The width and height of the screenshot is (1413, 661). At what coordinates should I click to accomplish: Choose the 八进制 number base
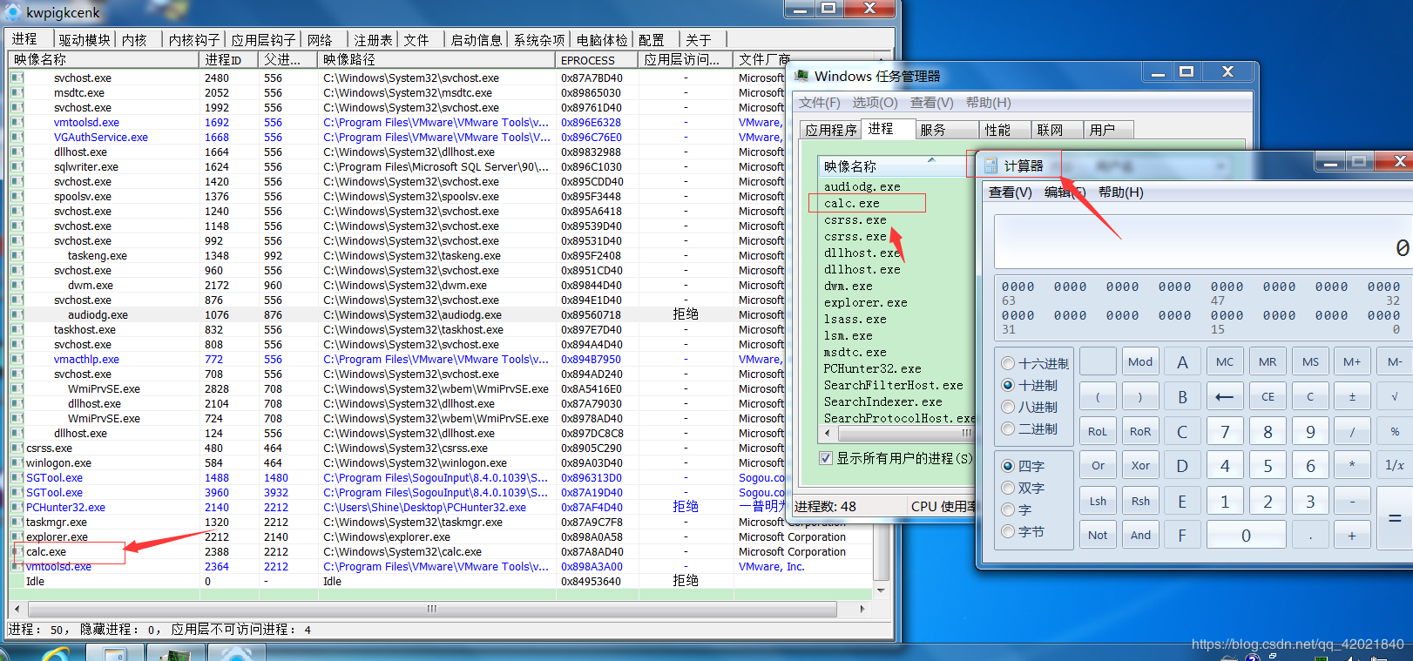point(1008,408)
